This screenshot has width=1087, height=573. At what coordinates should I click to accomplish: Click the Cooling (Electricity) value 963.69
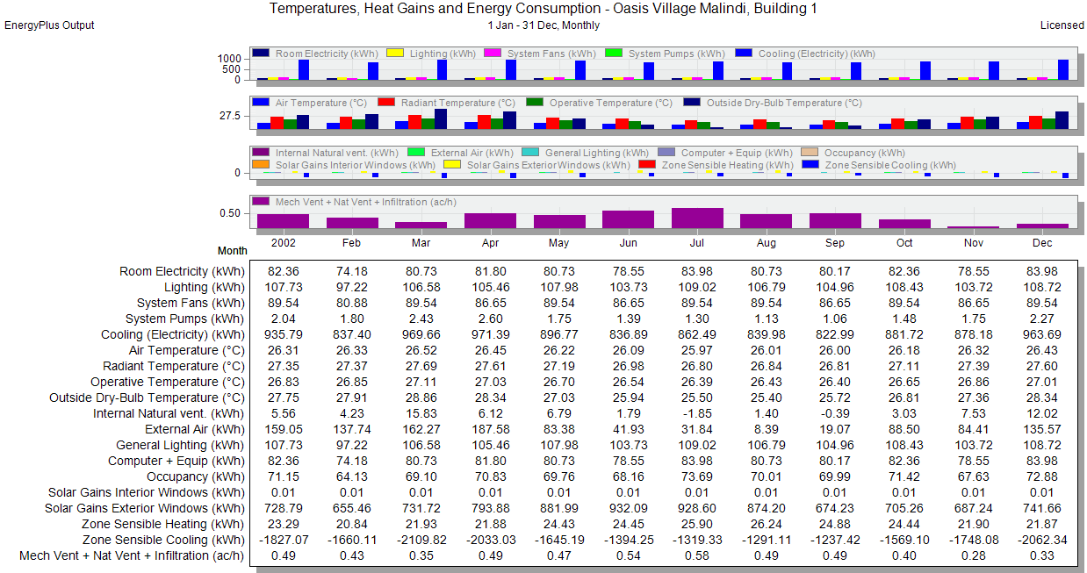pyautogui.click(x=1042, y=335)
